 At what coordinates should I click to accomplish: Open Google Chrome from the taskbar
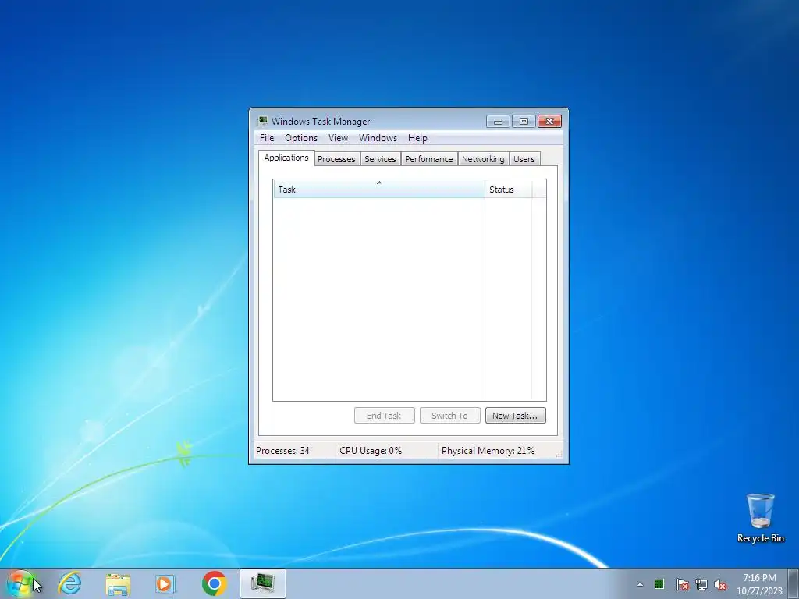pyautogui.click(x=214, y=583)
